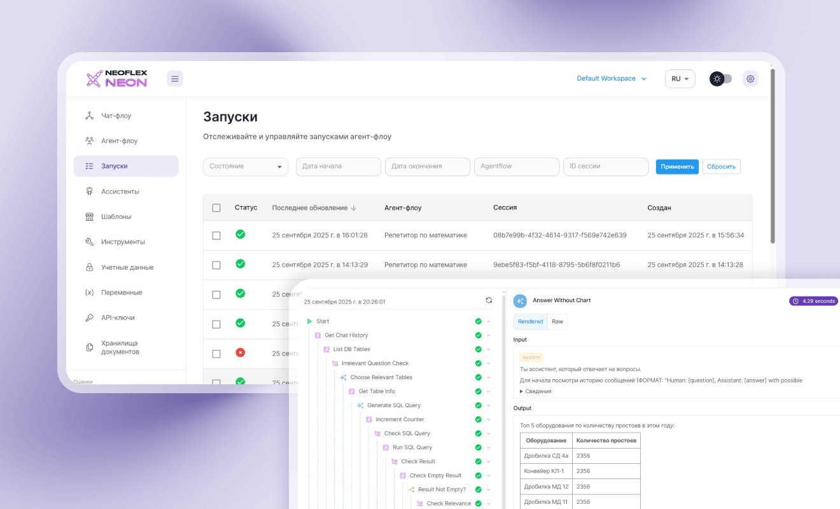The width and height of the screenshot is (840, 509).
Task: Click the API-ключи key icon
Action: pos(90,317)
